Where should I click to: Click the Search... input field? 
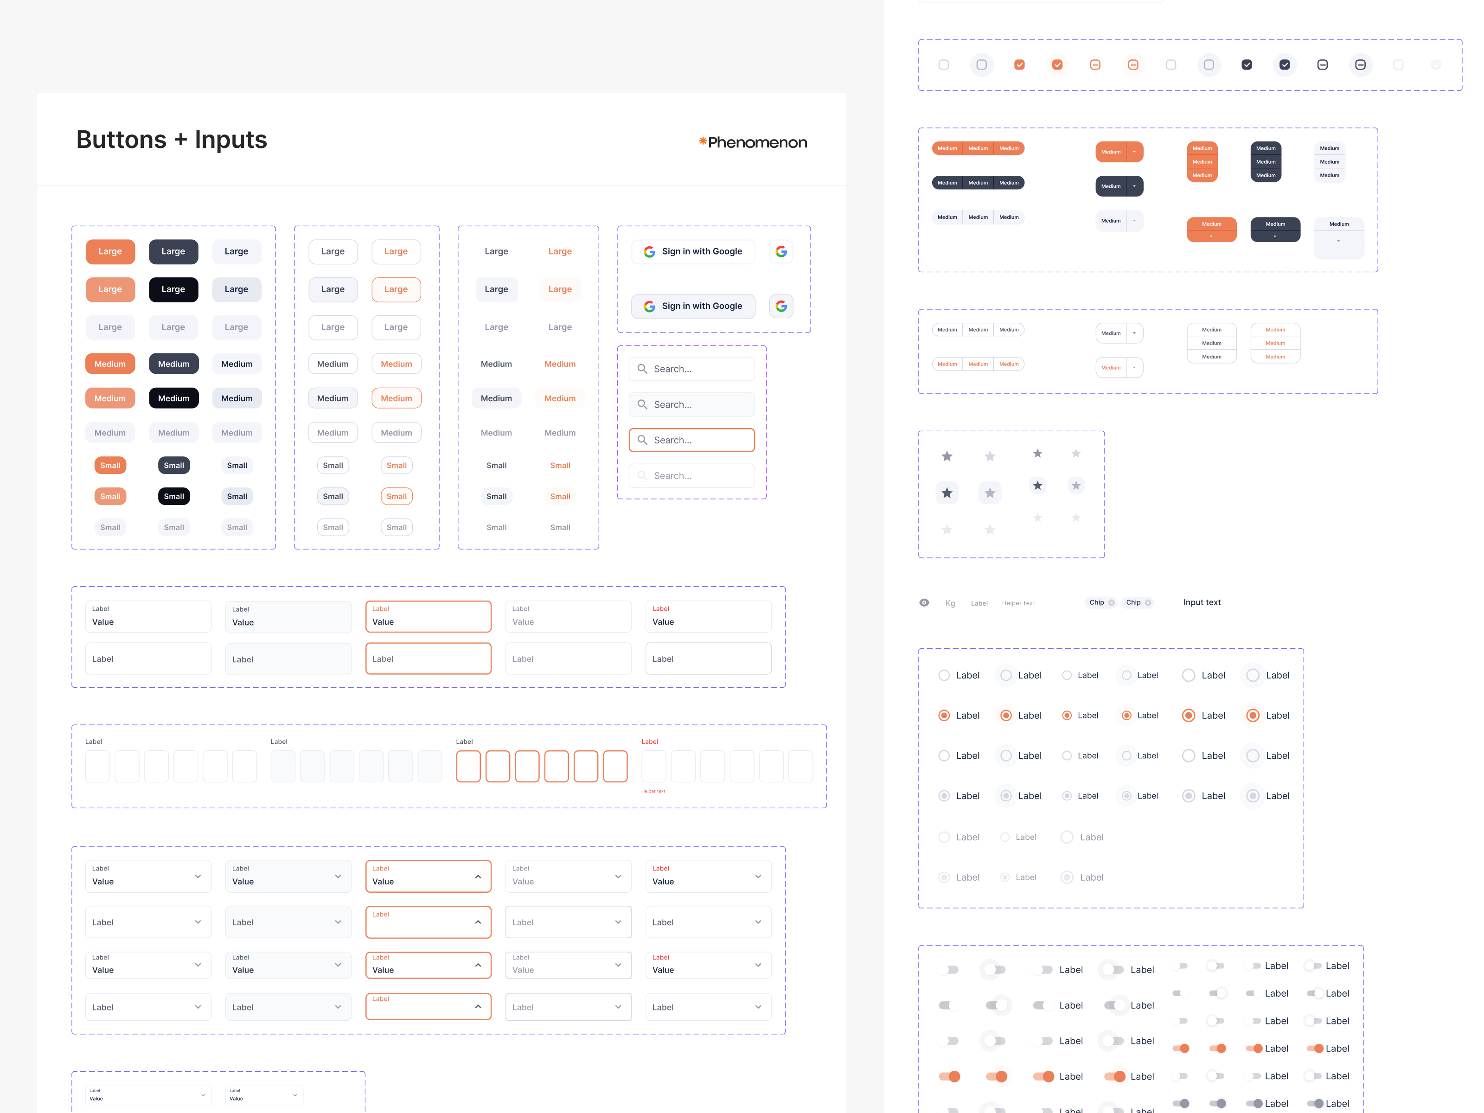tap(692, 368)
